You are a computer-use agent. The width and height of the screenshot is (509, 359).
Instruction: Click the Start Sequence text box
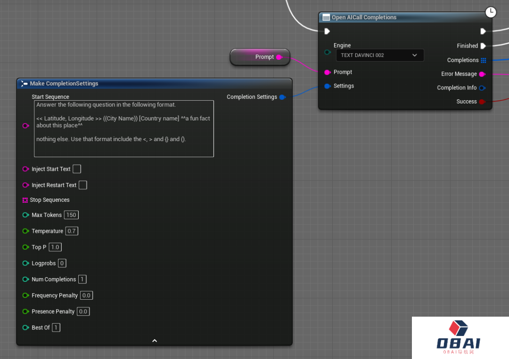(123, 128)
